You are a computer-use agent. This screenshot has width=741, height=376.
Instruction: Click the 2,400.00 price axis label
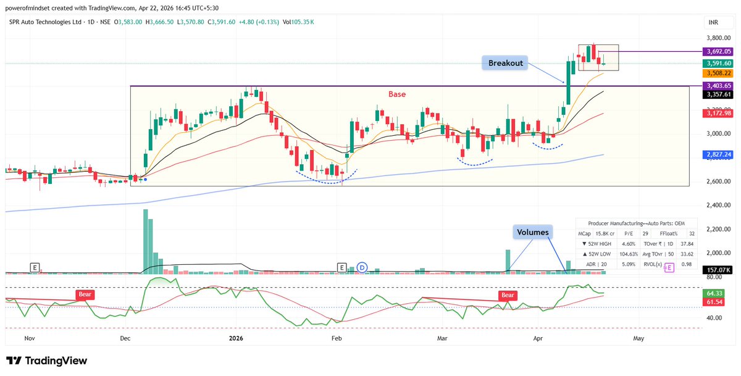(x=719, y=205)
